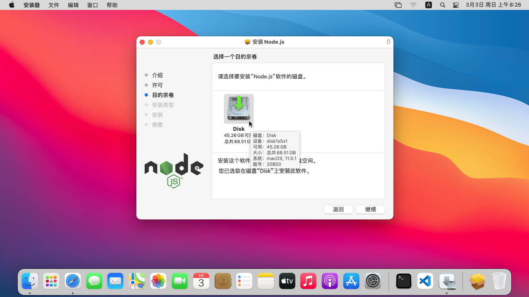Open Terminal from the Dock
Screen dimensions: 529x297
[404, 281]
